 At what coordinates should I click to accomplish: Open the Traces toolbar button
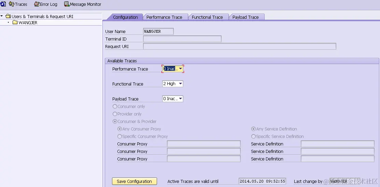18,4
